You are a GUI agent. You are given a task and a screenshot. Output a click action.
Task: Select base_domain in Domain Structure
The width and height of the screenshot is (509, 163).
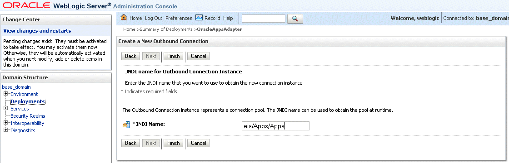(16, 87)
